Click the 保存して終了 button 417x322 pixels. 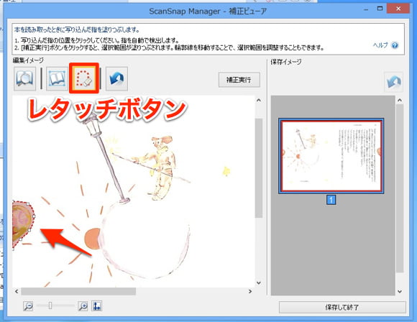click(x=342, y=308)
